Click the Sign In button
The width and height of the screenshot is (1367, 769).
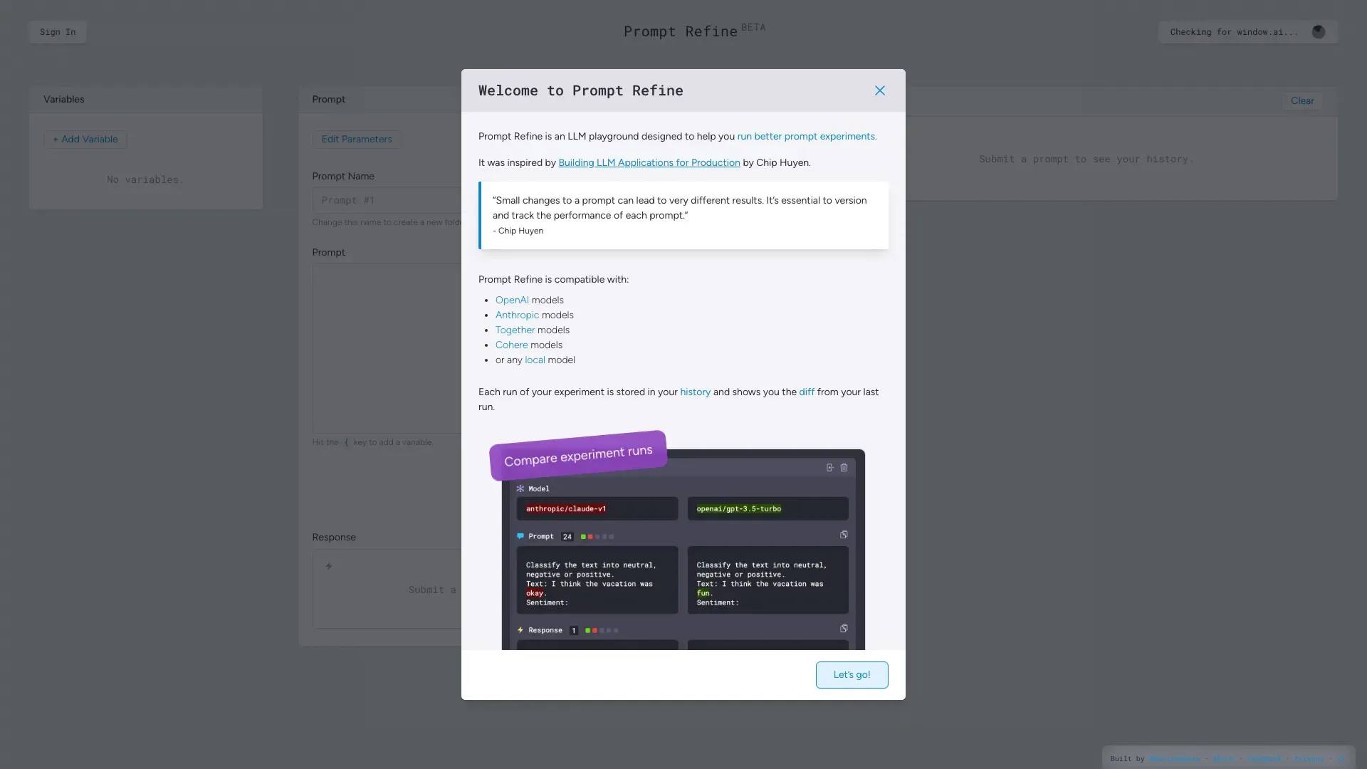[58, 32]
